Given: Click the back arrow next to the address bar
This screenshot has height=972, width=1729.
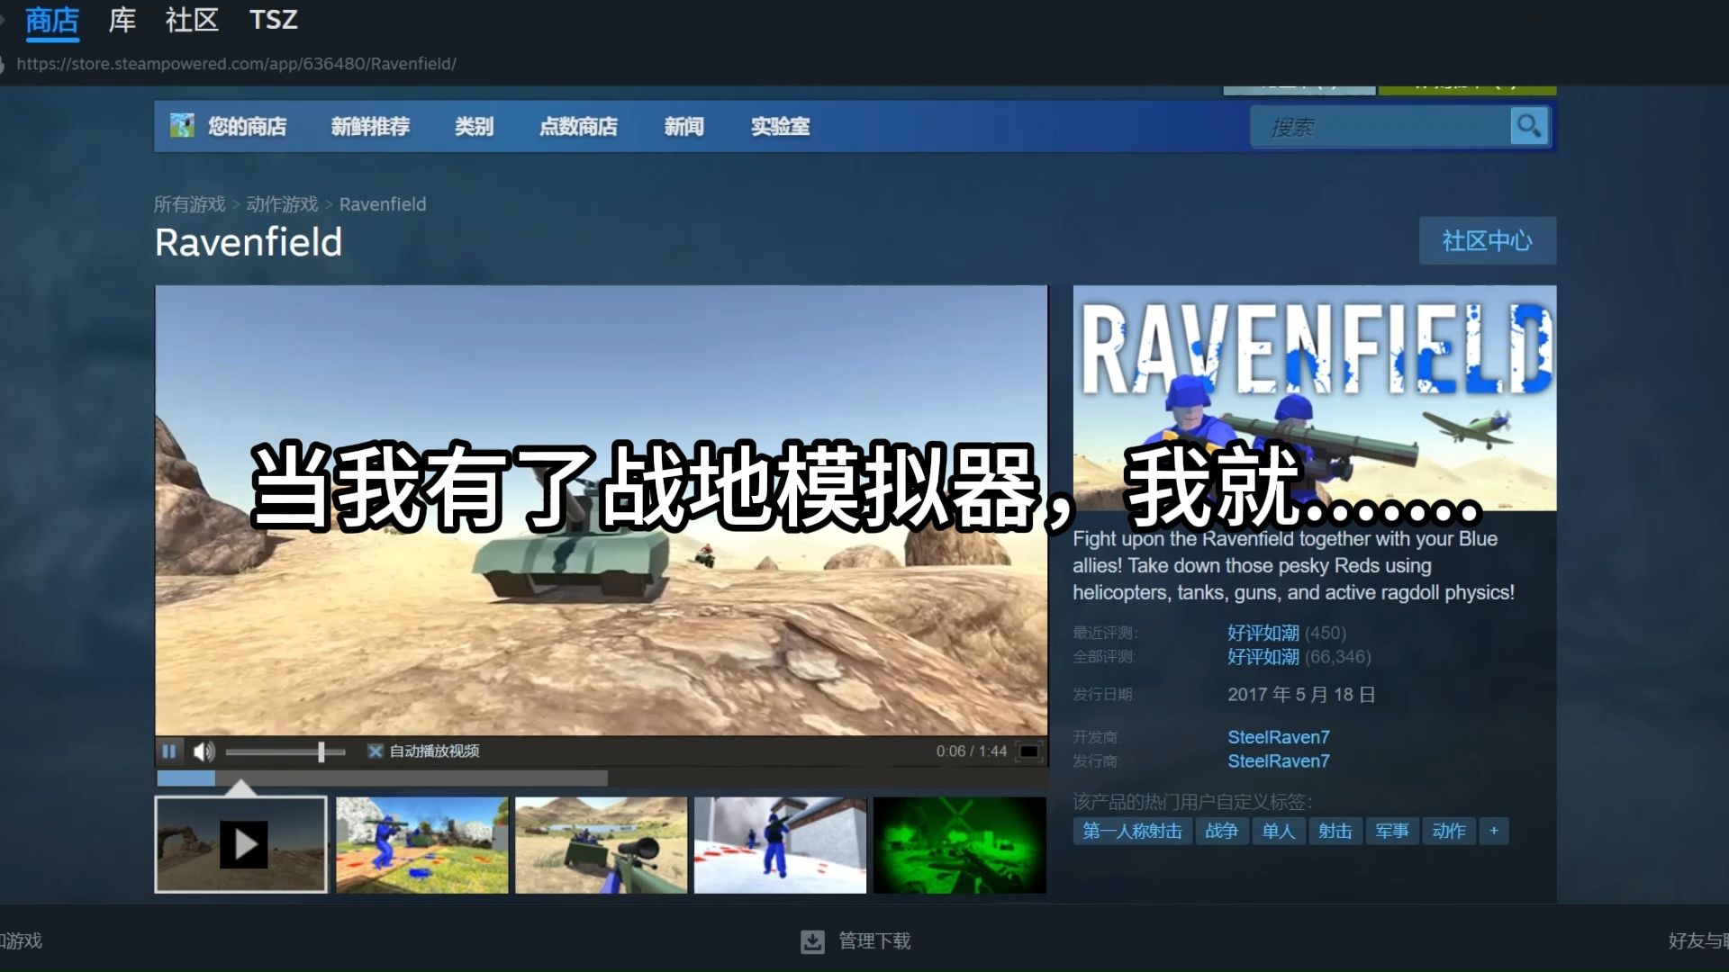Looking at the screenshot, I should point(5,64).
